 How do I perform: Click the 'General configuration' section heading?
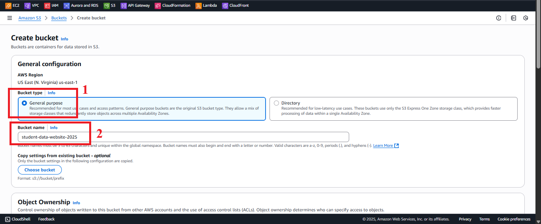click(50, 64)
